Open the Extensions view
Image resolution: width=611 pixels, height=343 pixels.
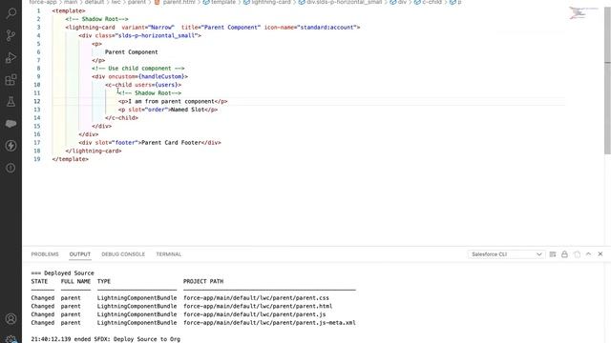[x=11, y=80]
